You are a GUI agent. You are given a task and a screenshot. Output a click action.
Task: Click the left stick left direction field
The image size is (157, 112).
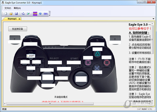coord(34,78)
